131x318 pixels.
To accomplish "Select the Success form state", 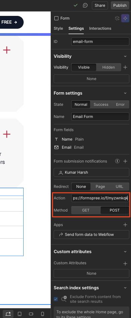I will (101, 104).
